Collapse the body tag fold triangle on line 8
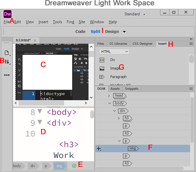The height and width of the screenshot is (172, 196). click(x=40, y=112)
